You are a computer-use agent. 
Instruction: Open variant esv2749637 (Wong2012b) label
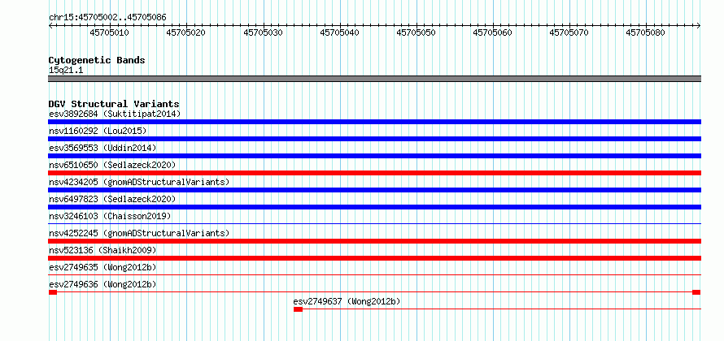[x=347, y=301]
